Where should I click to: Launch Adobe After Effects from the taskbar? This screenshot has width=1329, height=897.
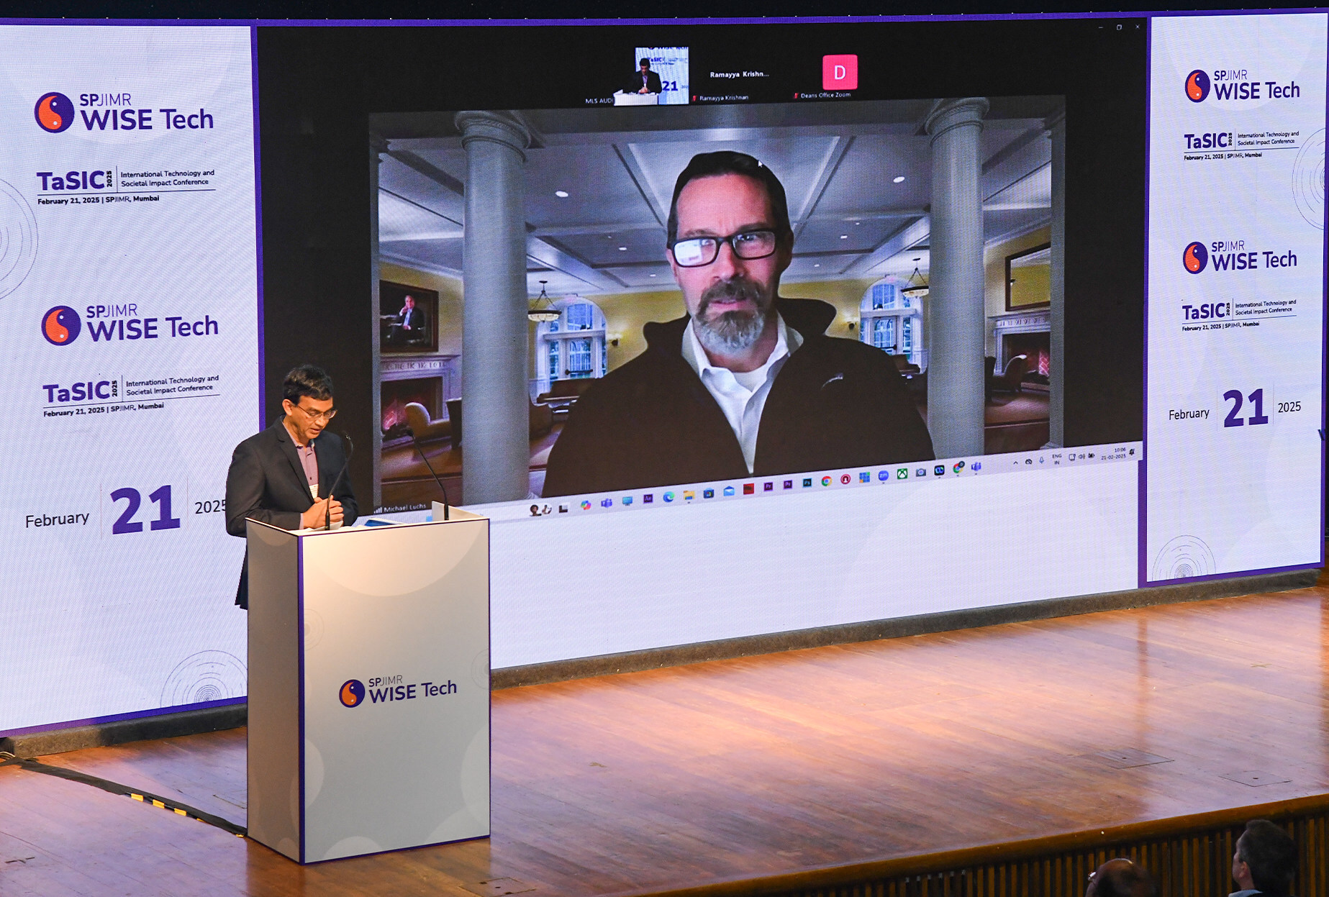point(648,498)
